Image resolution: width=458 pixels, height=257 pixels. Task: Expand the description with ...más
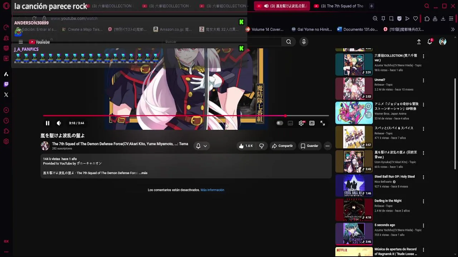tap(143, 173)
